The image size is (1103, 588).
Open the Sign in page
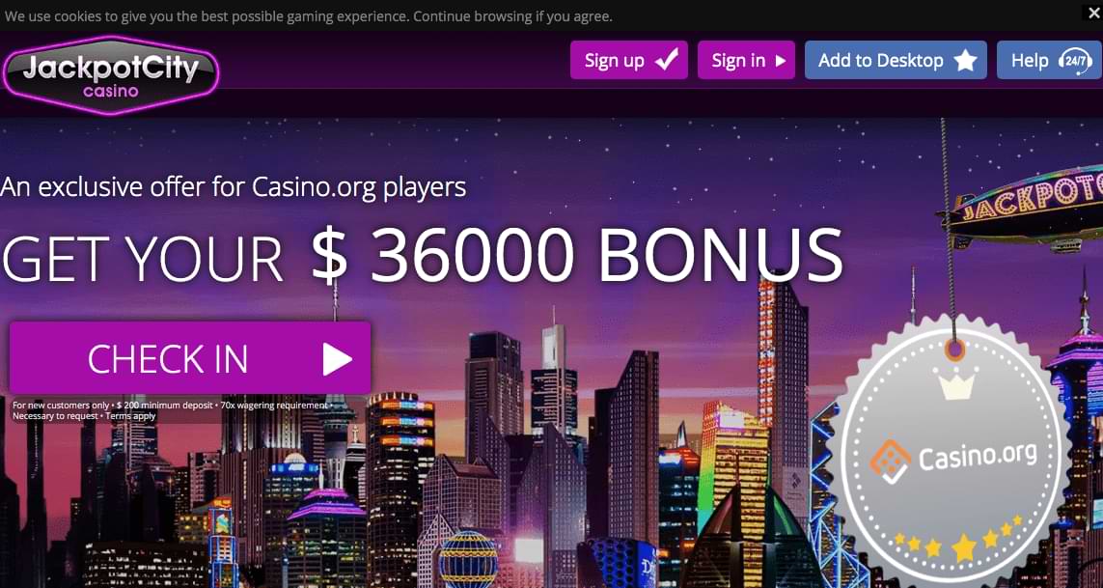tap(746, 60)
